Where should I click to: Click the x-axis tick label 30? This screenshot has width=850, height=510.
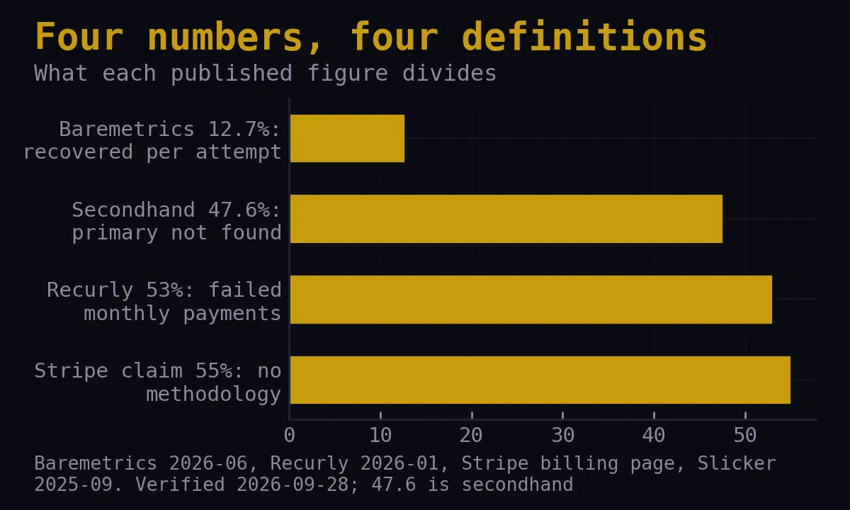pyautogui.click(x=562, y=435)
